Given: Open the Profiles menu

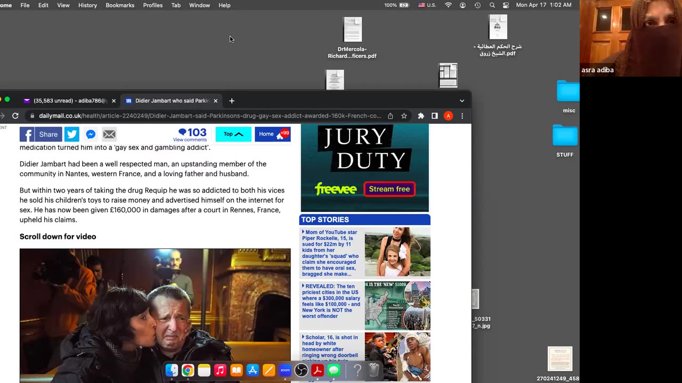Looking at the screenshot, I should (153, 5).
